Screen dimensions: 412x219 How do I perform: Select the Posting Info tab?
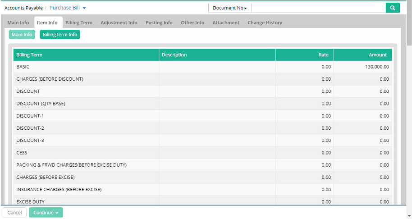(159, 23)
